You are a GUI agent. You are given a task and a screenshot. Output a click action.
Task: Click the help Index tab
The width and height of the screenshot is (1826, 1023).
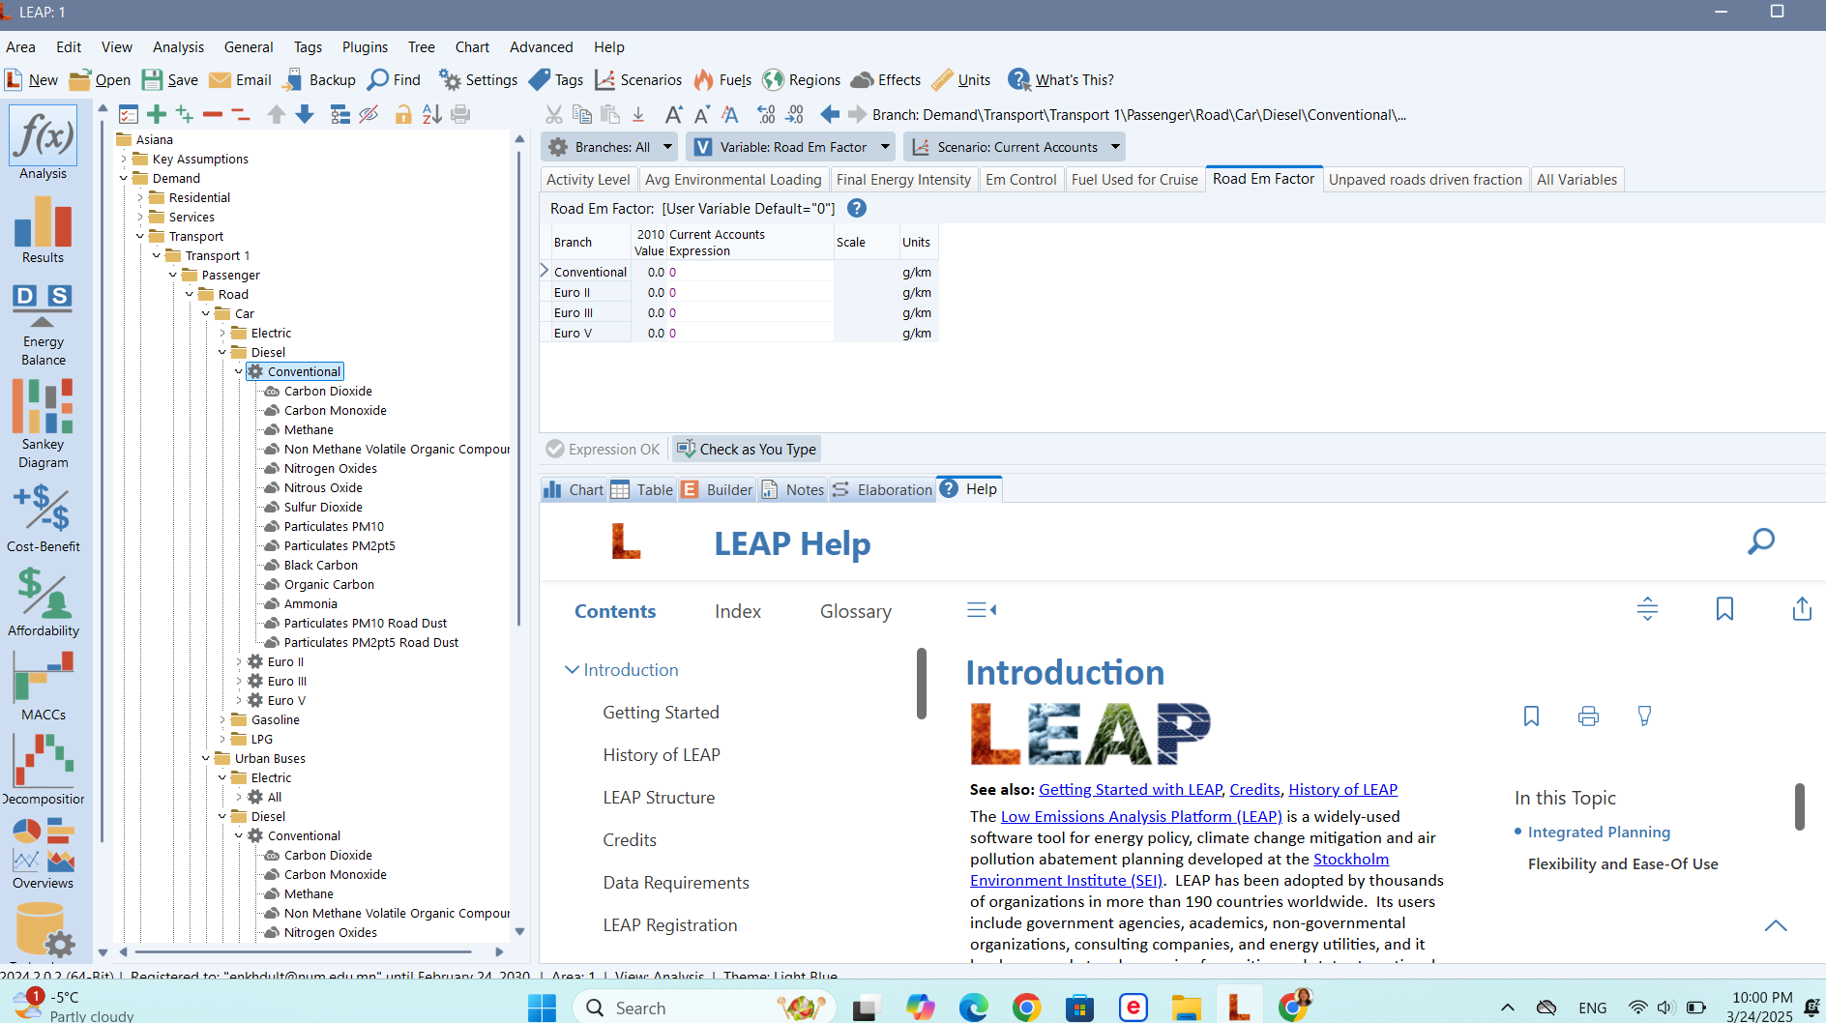point(738,611)
